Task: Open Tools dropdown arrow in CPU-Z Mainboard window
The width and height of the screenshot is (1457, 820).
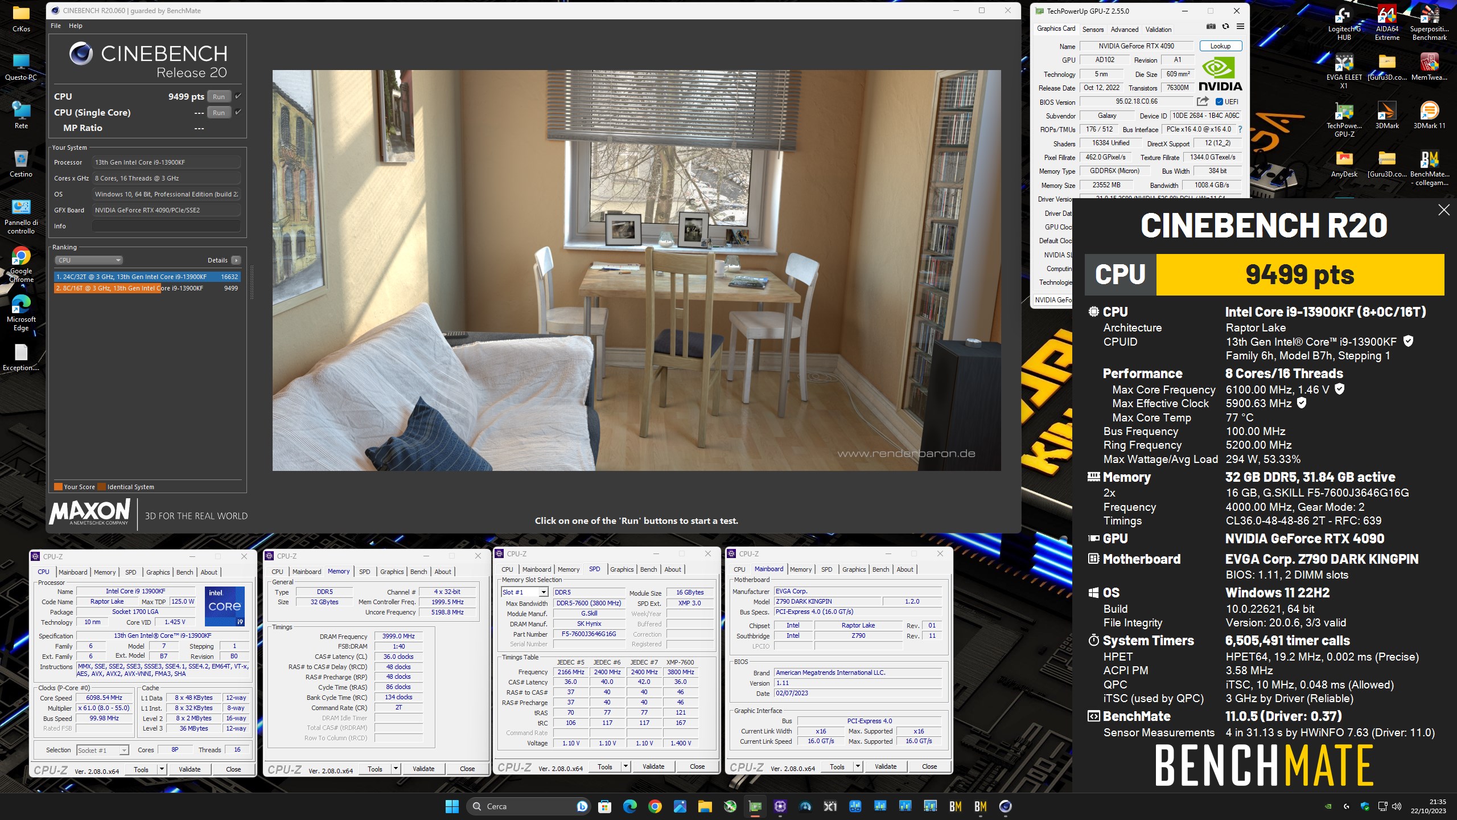Action: pyautogui.click(x=858, y=766)
